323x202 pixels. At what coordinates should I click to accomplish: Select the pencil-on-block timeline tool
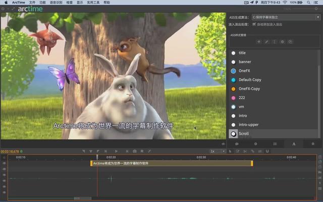click(x=238, y=151)
